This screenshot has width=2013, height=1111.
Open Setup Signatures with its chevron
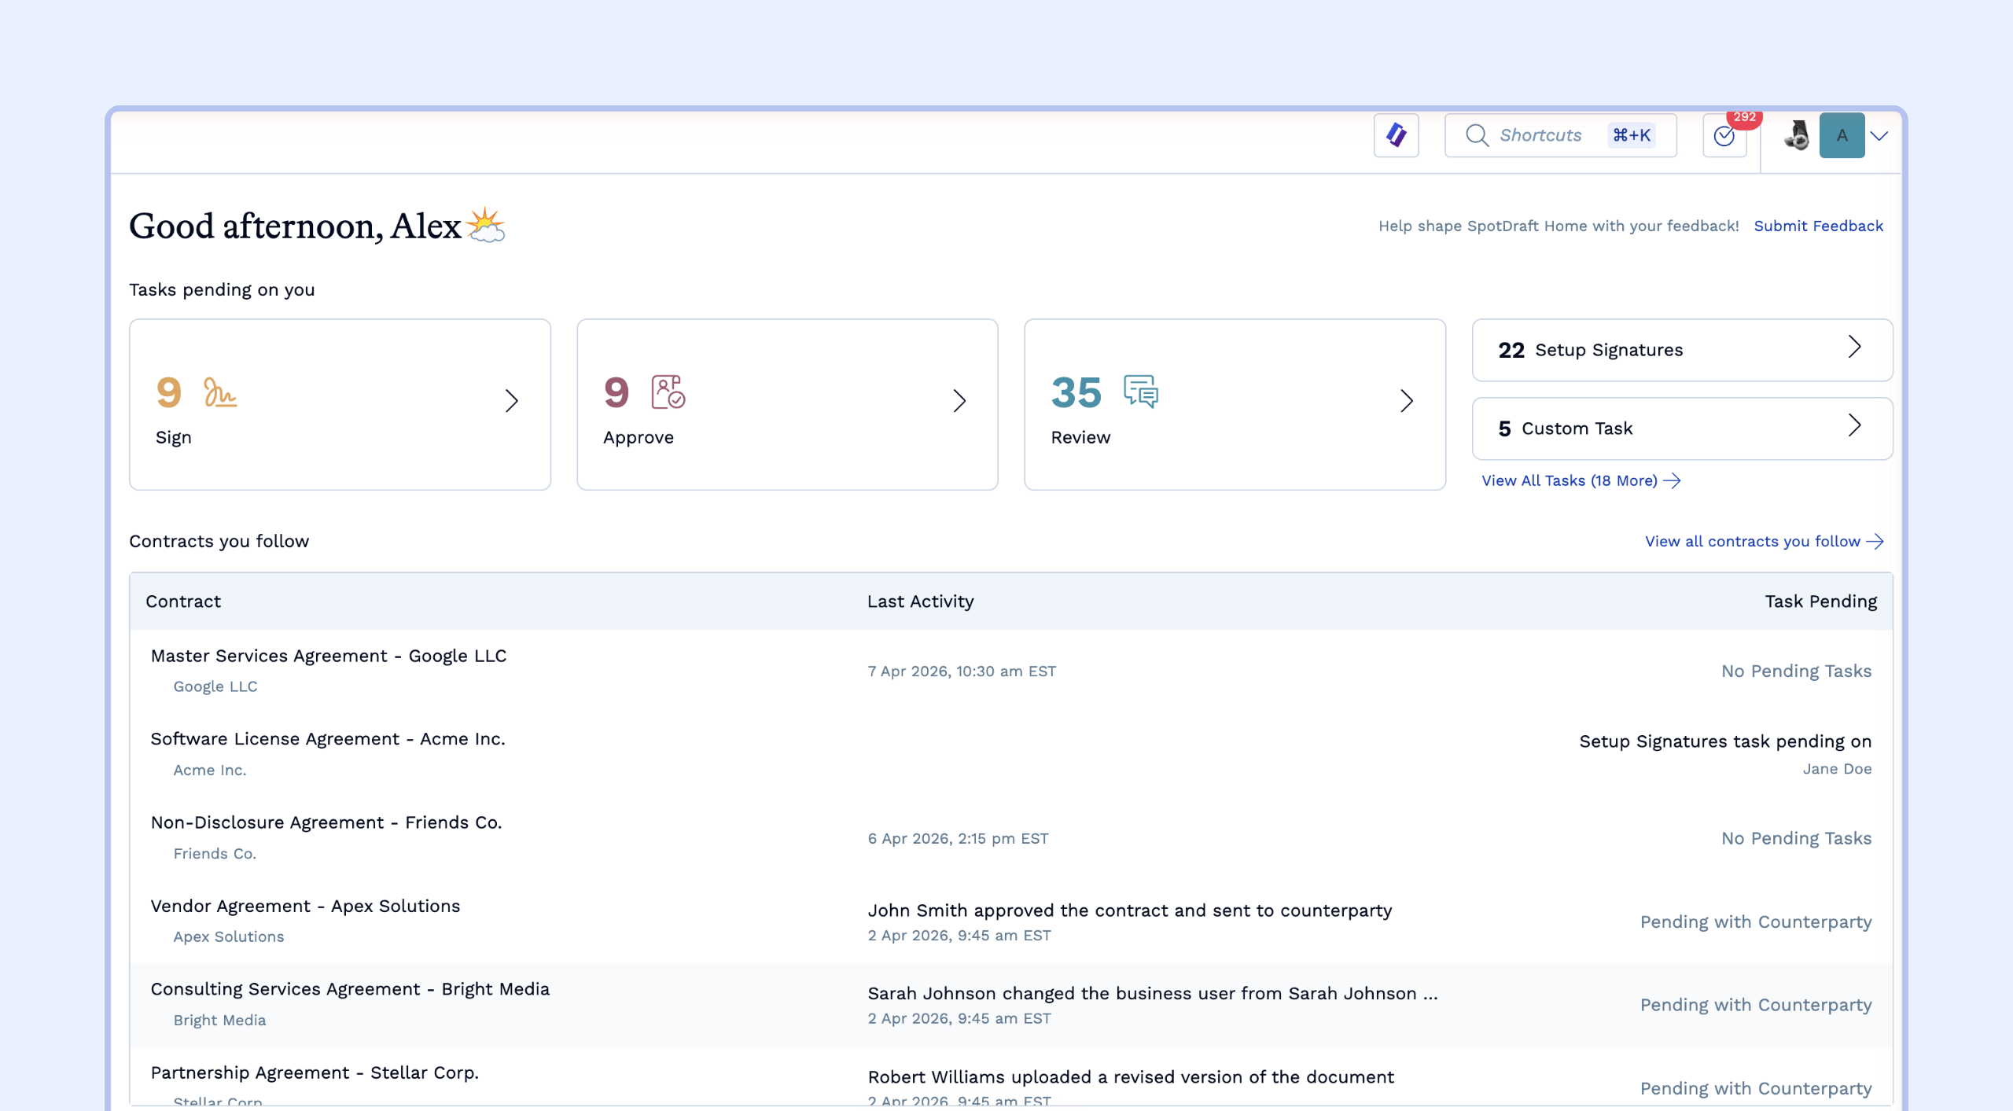(x=1854, y=347)
